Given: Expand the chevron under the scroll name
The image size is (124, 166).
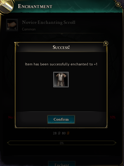Looking at the screenshot, I should 62,33.
